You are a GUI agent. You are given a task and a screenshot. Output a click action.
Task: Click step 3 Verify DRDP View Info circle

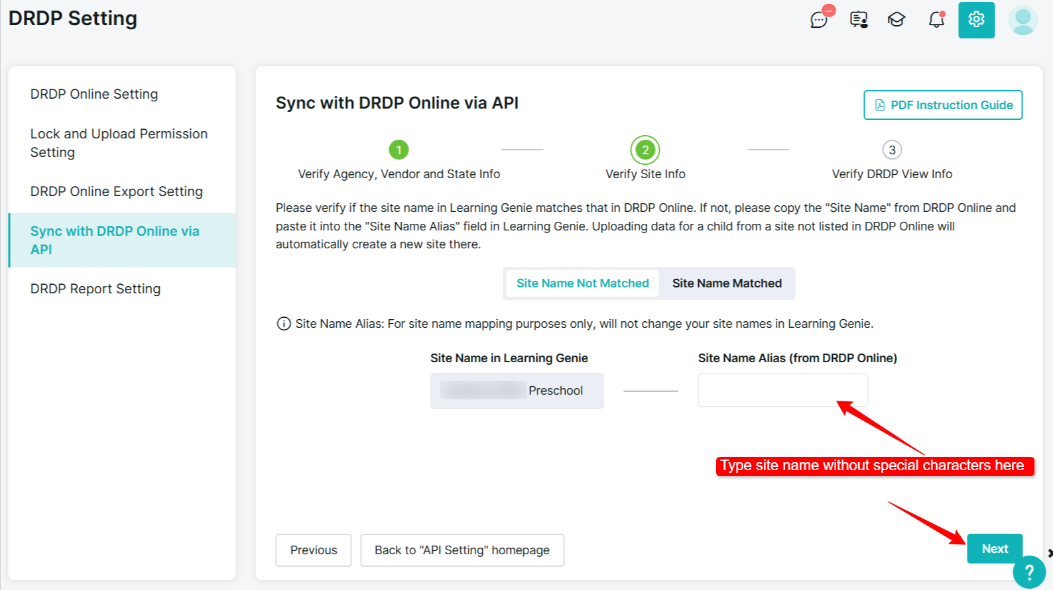click(892, 150)
